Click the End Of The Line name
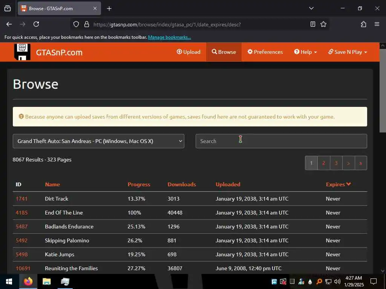Image resolution: width=386 pixels, height=289 pixels. [64, 213]
